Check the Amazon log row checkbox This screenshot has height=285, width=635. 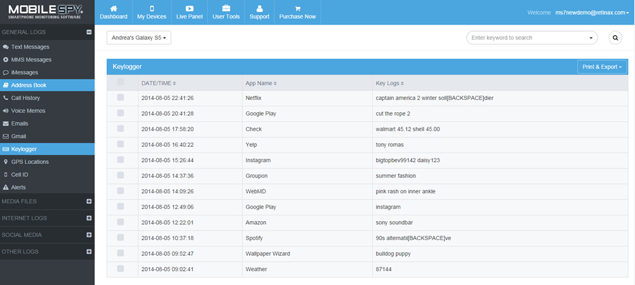click(120, 222)
